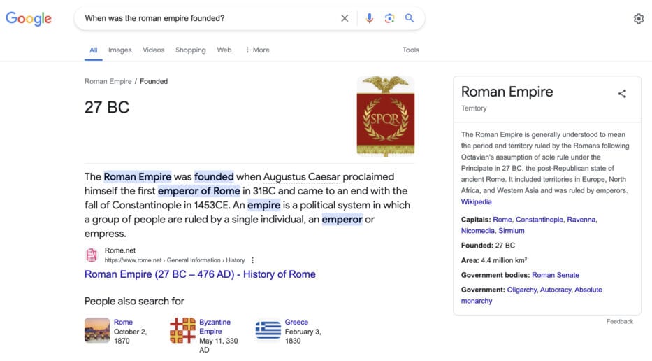The image size is (652, 361).
Task: Click the Constantinople capital link
Action: tap(539, 220)
